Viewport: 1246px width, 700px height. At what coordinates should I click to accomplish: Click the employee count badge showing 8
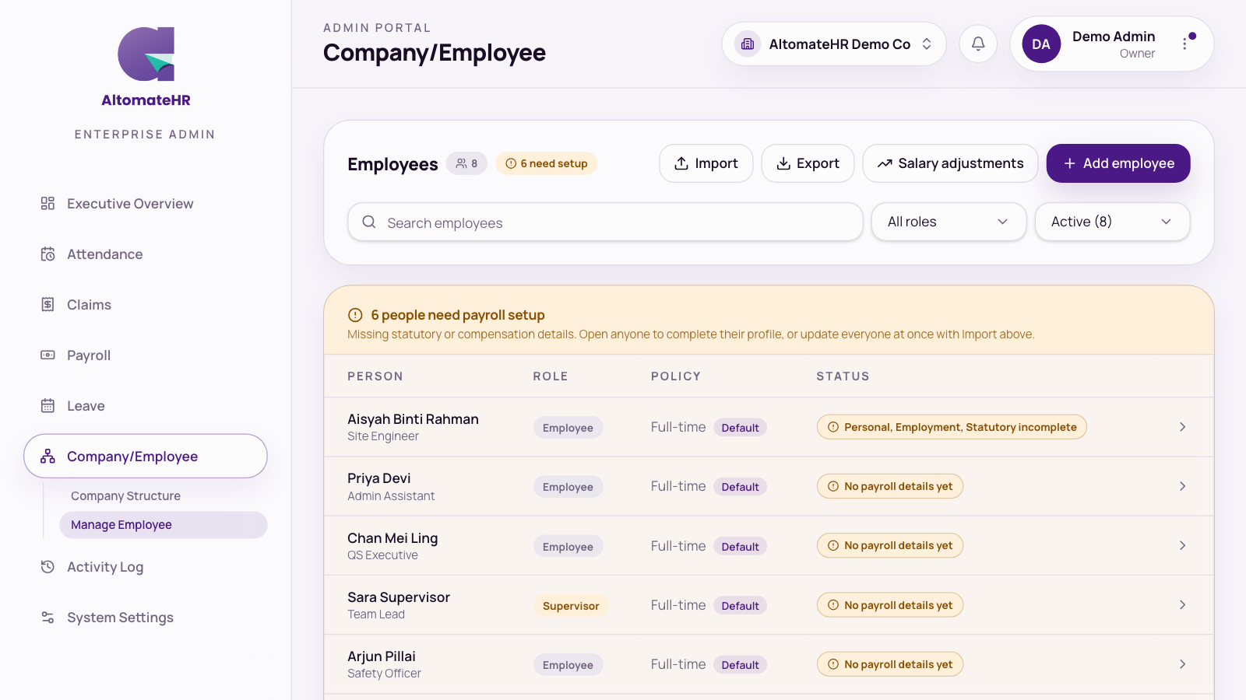(466, 163)
